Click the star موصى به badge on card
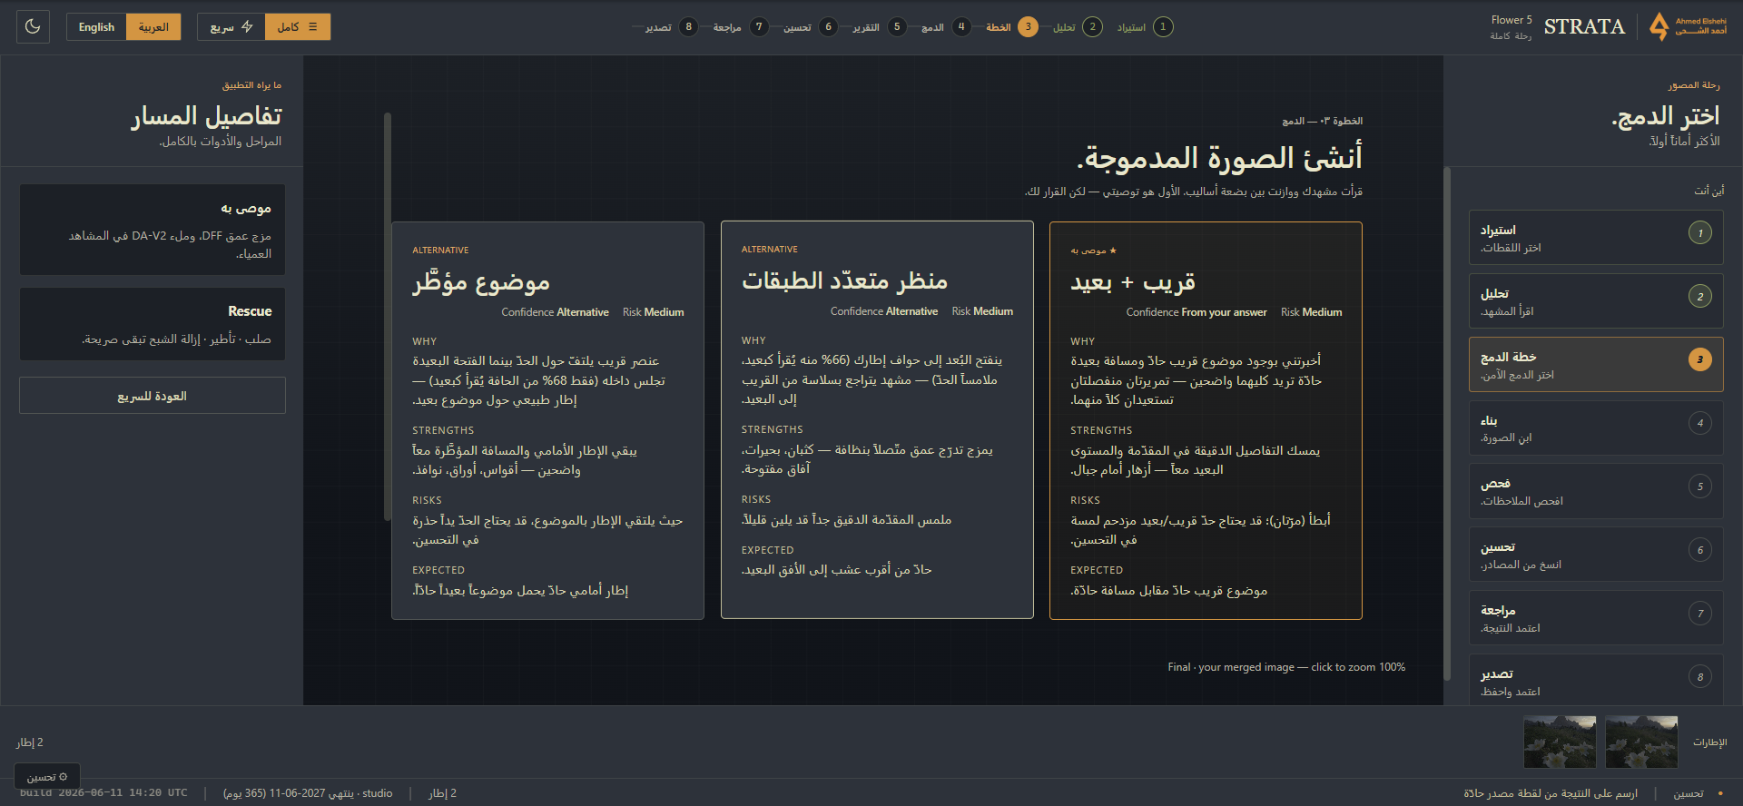The height and width of the screenshot is (806, 1743). [1093, 251]
